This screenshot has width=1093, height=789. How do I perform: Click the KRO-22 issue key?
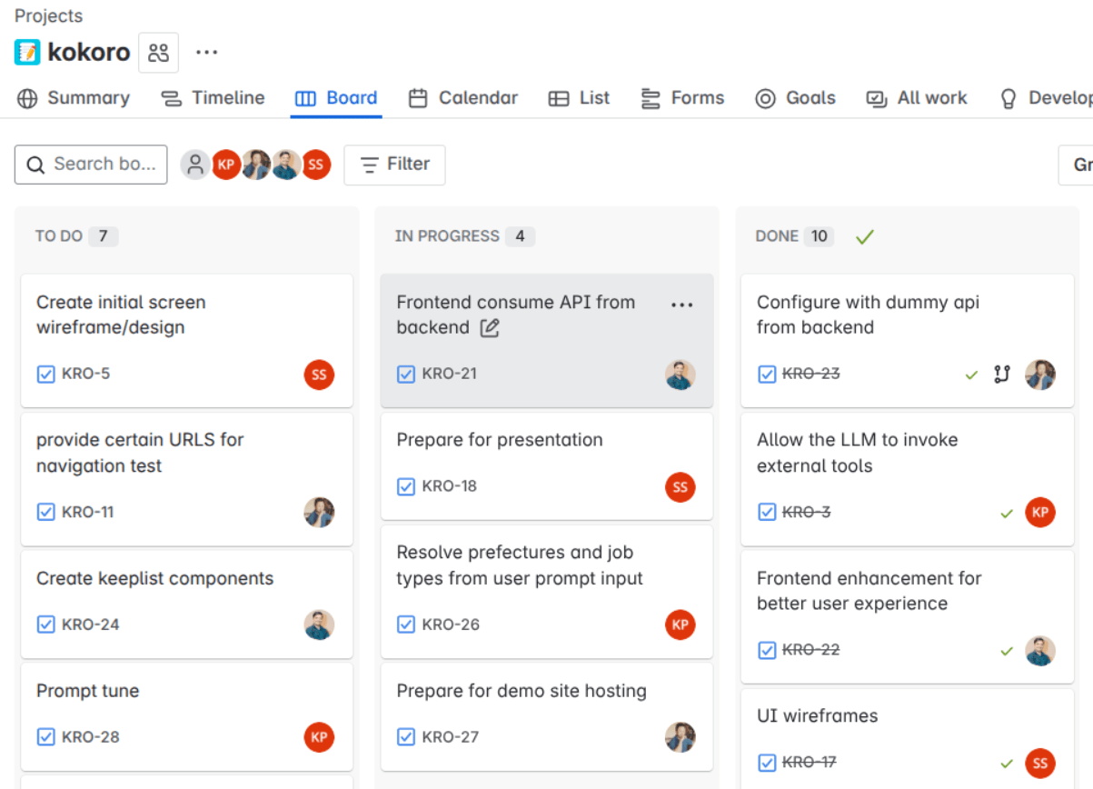tap(810, 650)
